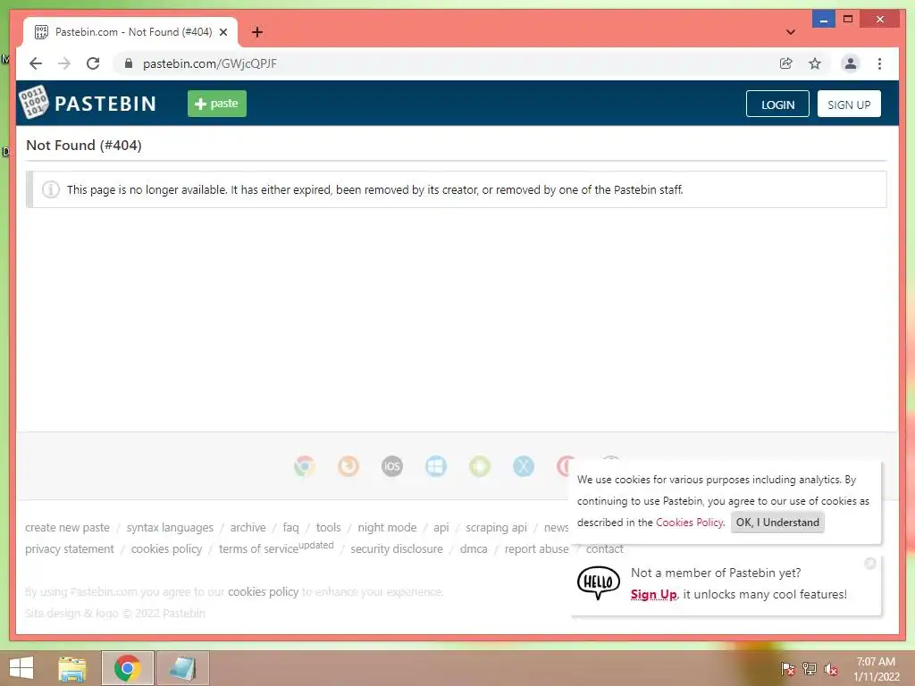Click the Android app footer icon
Viewport: 915px width, 686px height.
pos(480,466)
